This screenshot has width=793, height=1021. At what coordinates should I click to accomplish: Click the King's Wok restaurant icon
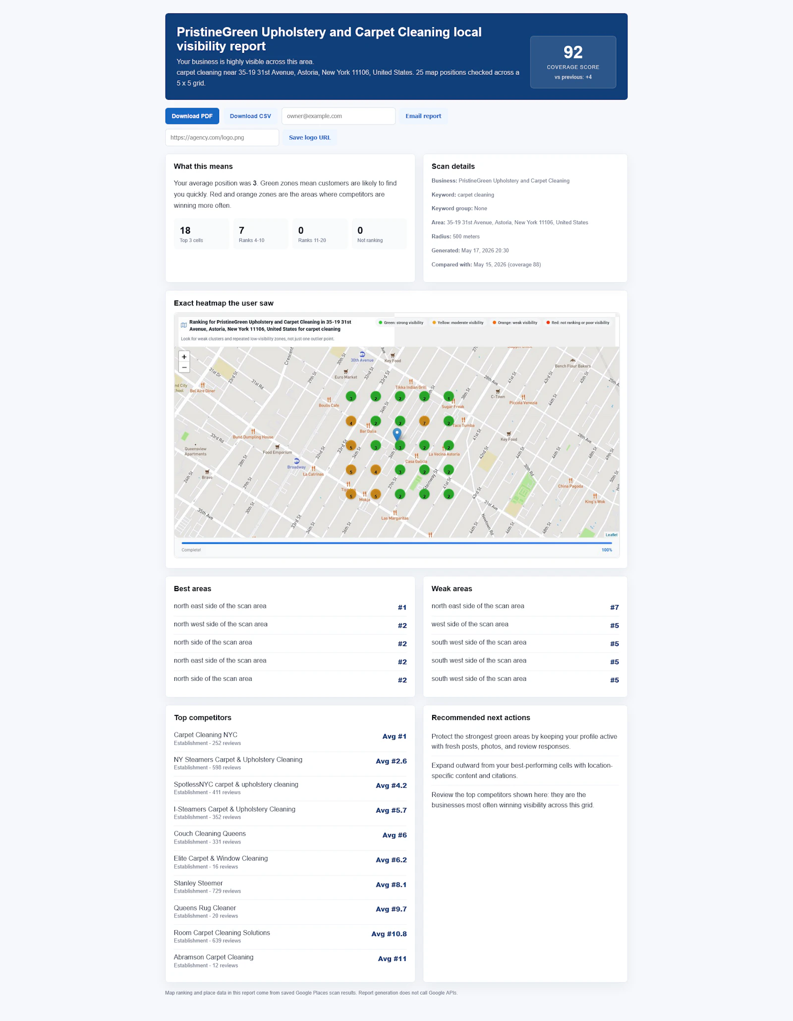(x=595, y=496)
